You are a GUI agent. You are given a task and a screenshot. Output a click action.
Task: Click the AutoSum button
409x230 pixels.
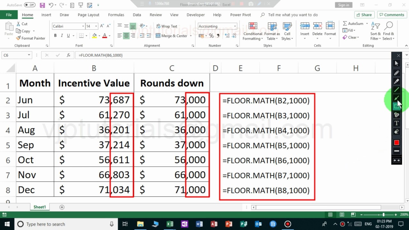tap(353, 24)
